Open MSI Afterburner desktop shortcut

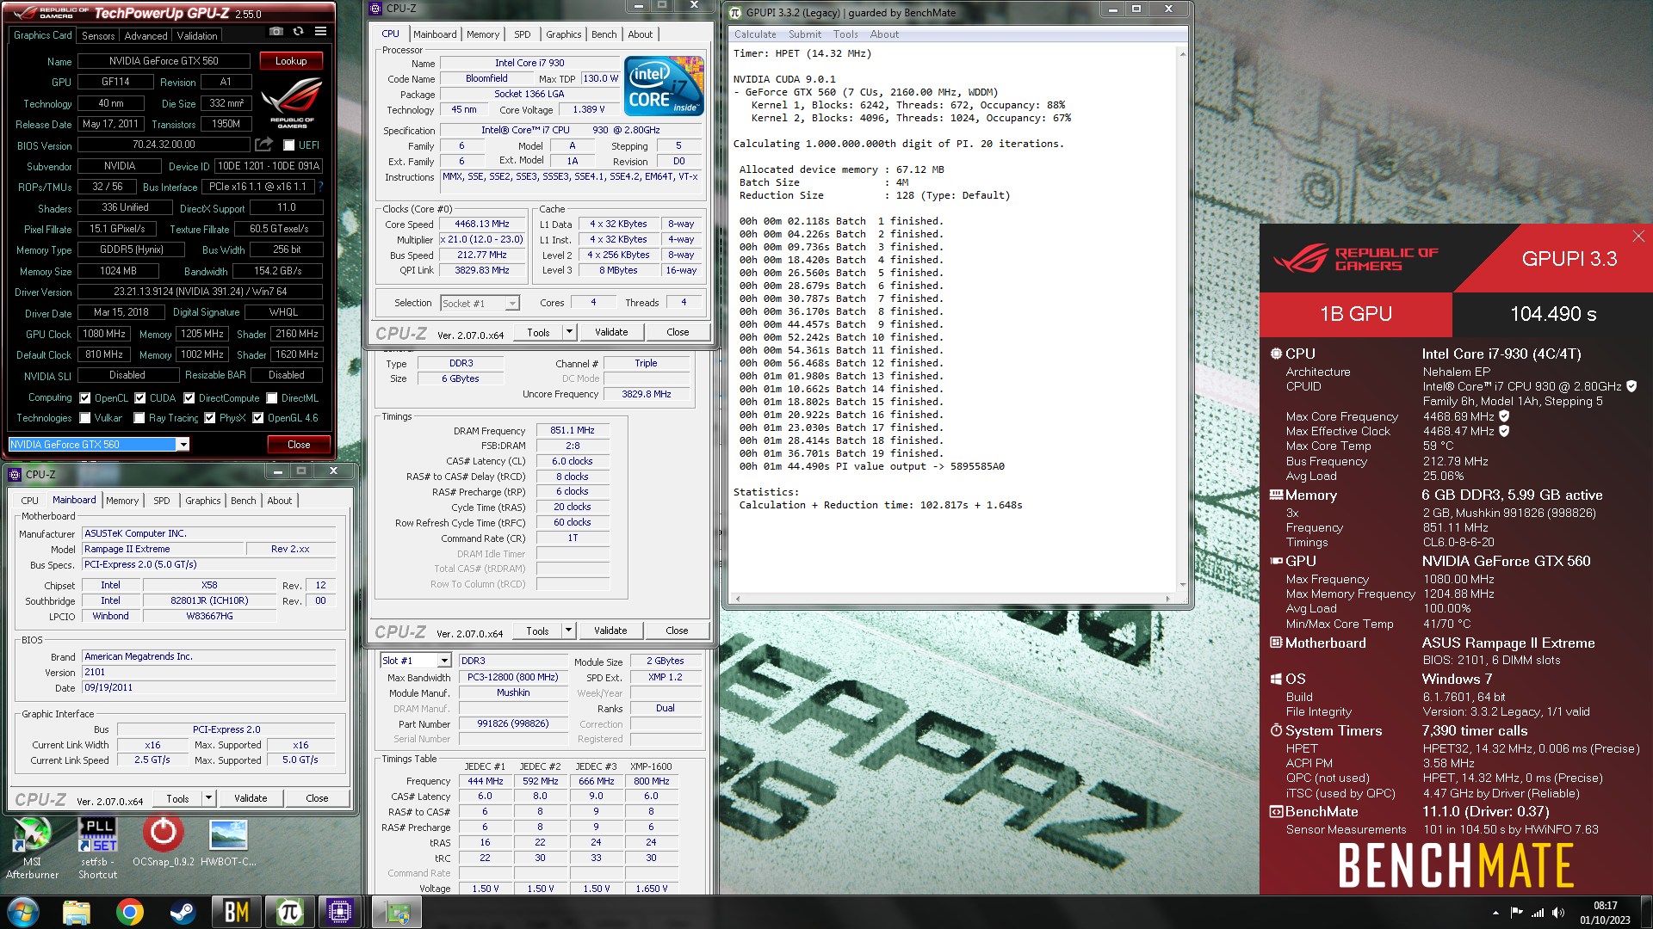[x=32, y=848]
